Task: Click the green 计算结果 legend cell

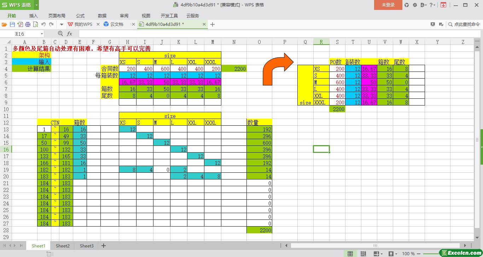Action: [31, 69]
